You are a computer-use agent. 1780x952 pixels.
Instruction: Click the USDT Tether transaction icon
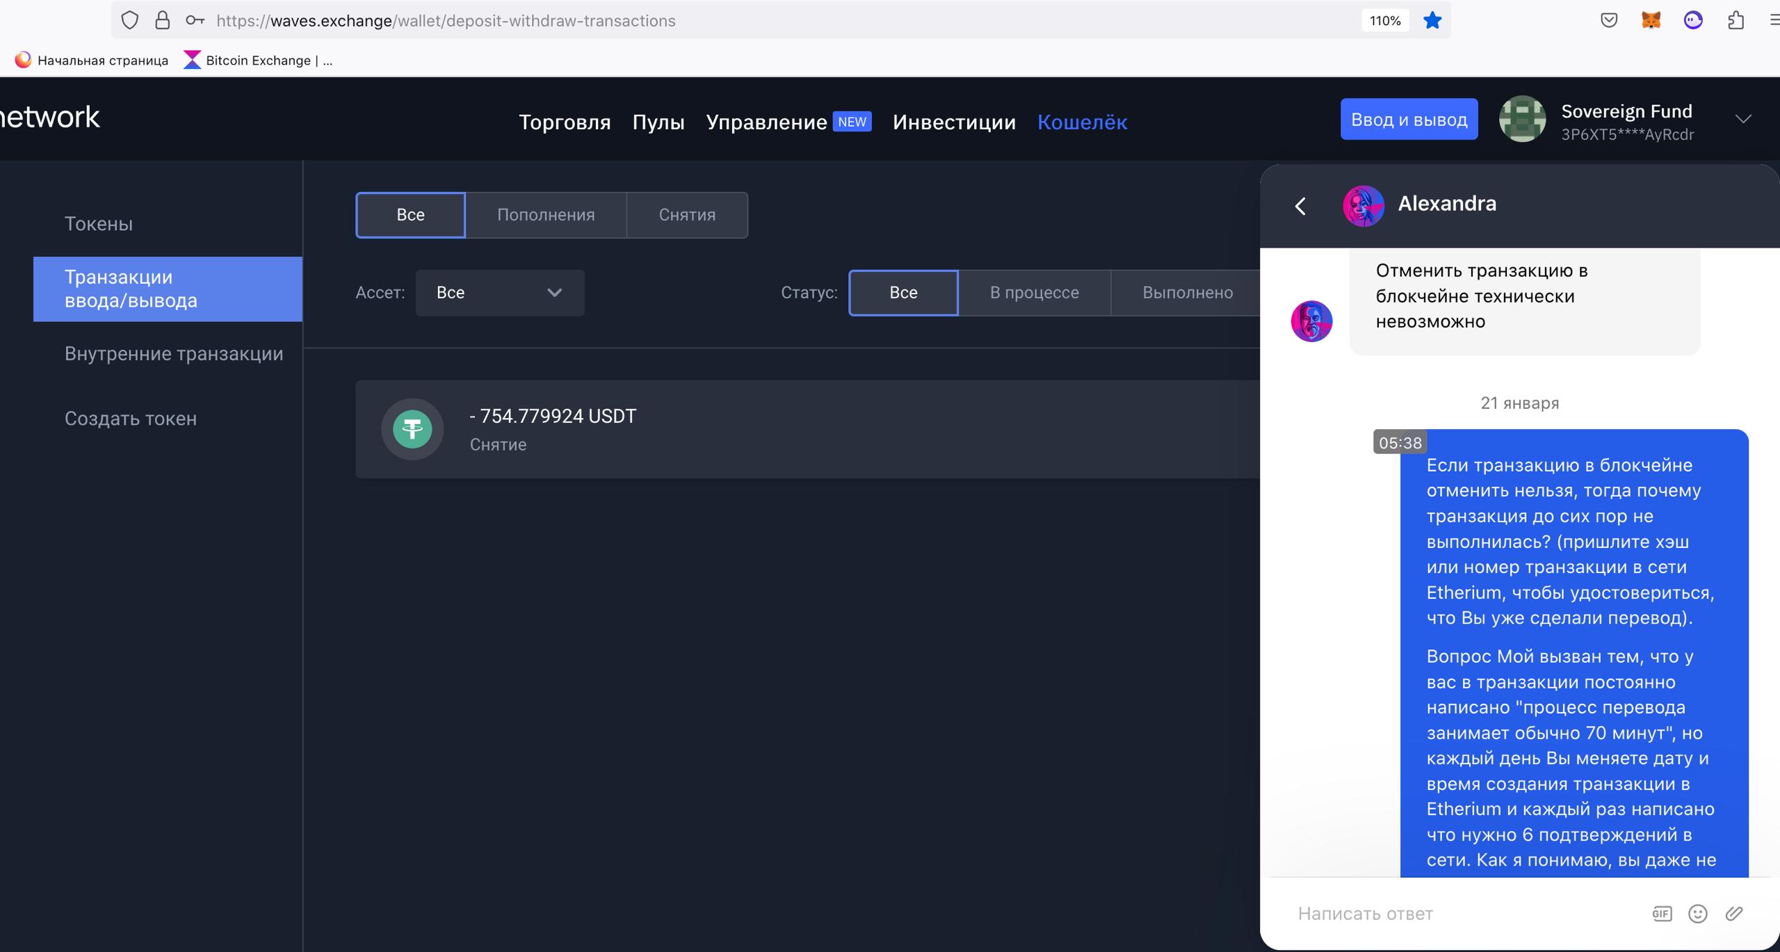pos(412,429)
